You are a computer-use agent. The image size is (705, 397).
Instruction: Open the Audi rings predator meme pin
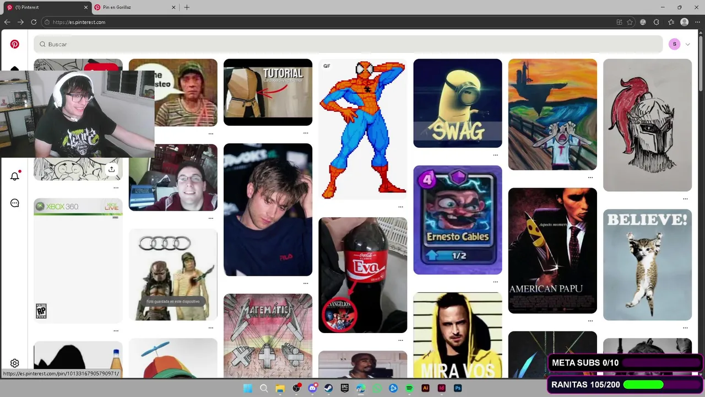tap(173, 275)
